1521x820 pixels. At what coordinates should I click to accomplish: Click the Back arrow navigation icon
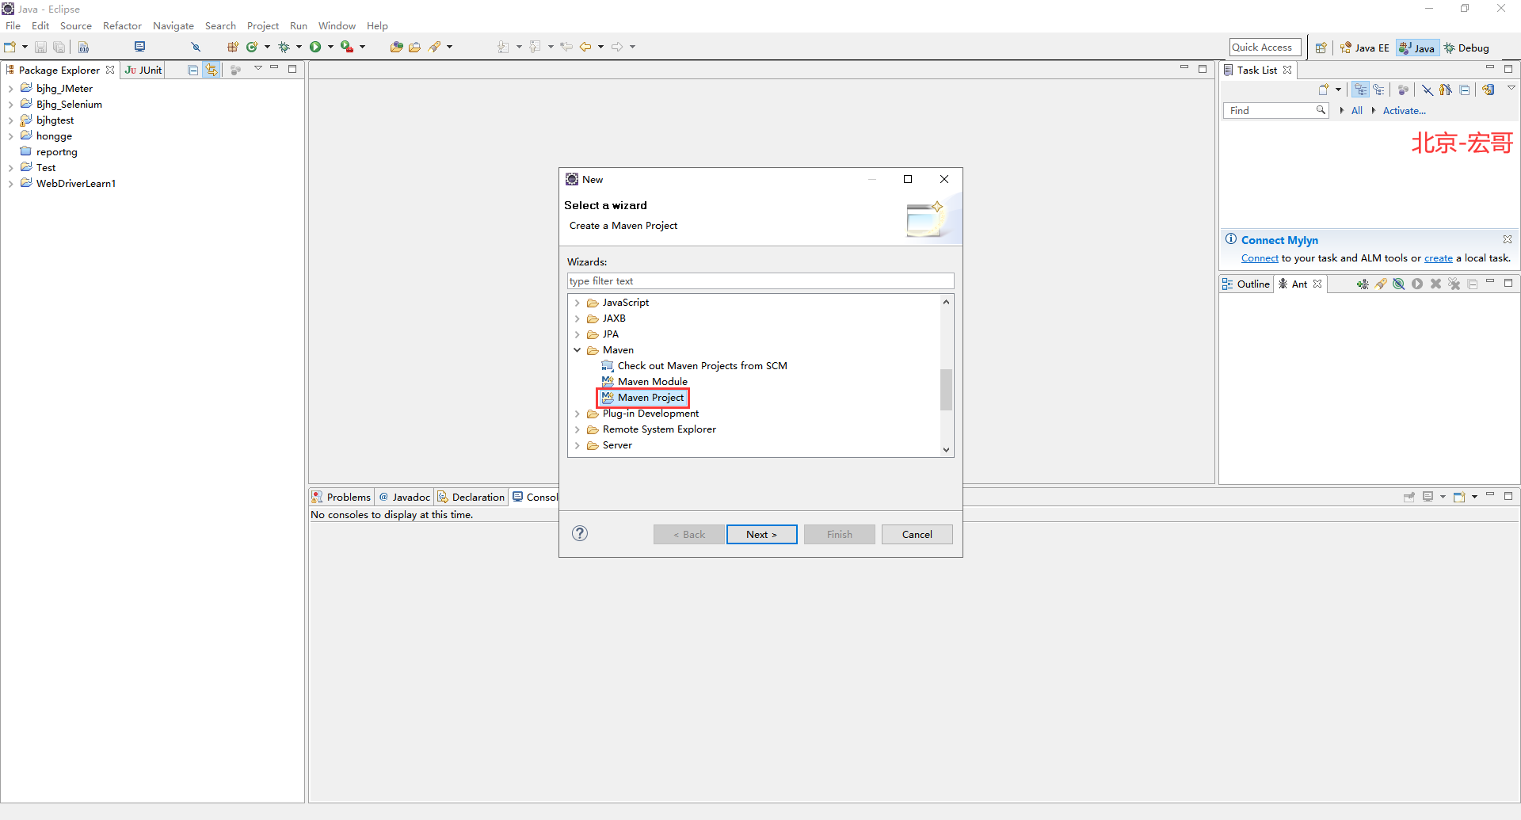(585, 48)
